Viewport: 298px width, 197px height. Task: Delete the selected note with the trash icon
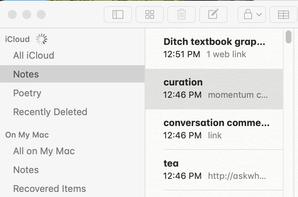182,14
